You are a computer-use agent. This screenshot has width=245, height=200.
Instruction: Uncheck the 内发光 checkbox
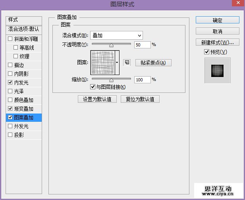pyautogui.click(x=10, y=82)
